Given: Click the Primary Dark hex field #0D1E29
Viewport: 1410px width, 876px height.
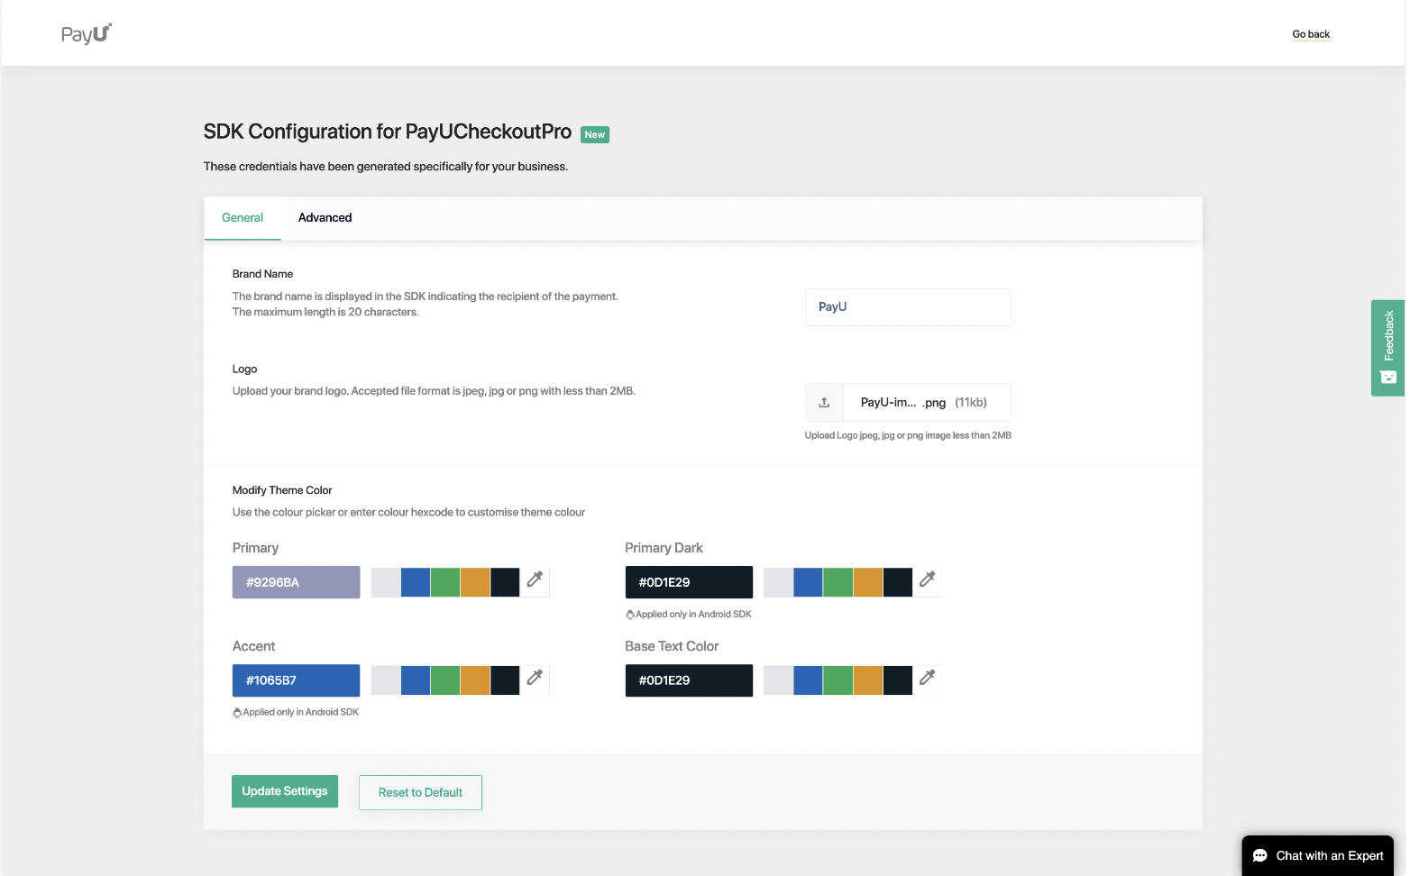Looking at the screenshot, I should click(x=689, y=582).
